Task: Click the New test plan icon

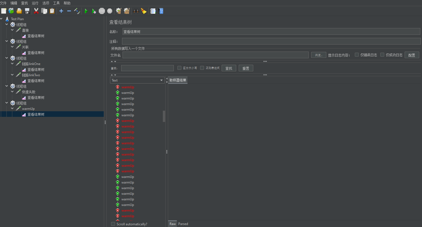Action: click(4, 11)
